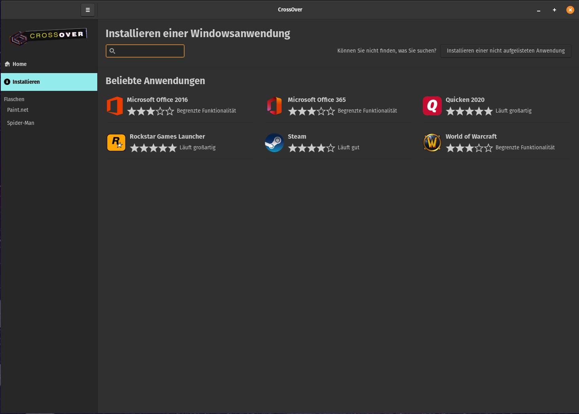Click the Microsoft Office 2016 icon

[115, 106]
